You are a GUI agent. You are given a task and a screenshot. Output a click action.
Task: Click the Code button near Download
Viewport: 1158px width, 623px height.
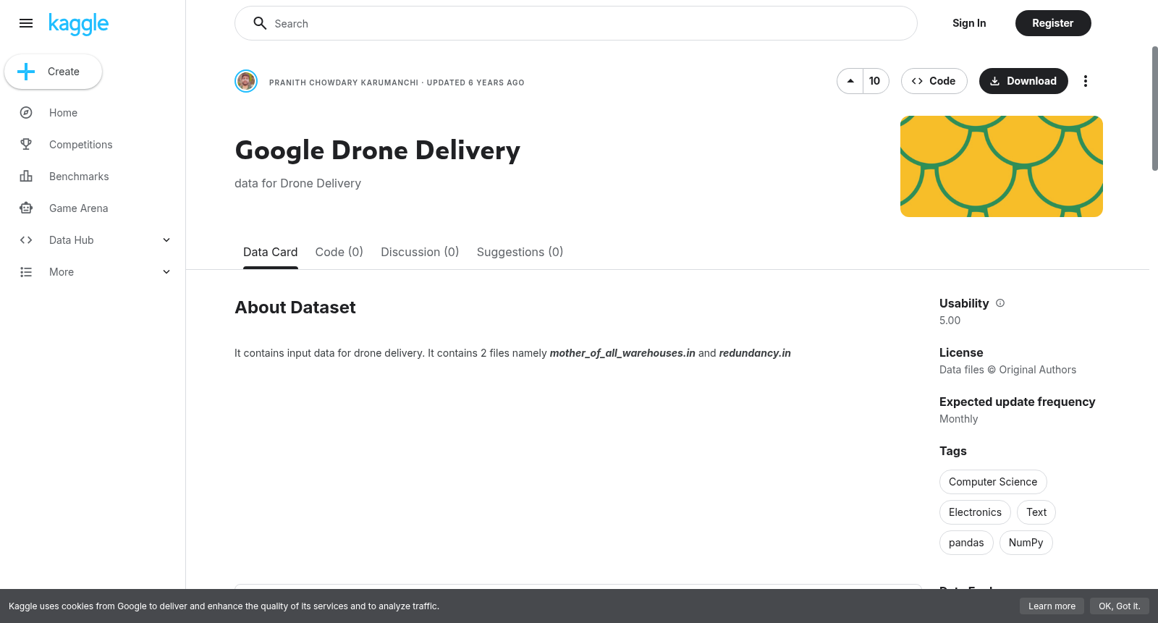pos(933,81)
